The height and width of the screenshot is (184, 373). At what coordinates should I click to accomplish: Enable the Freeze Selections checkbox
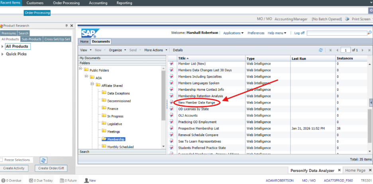[2, 160]
